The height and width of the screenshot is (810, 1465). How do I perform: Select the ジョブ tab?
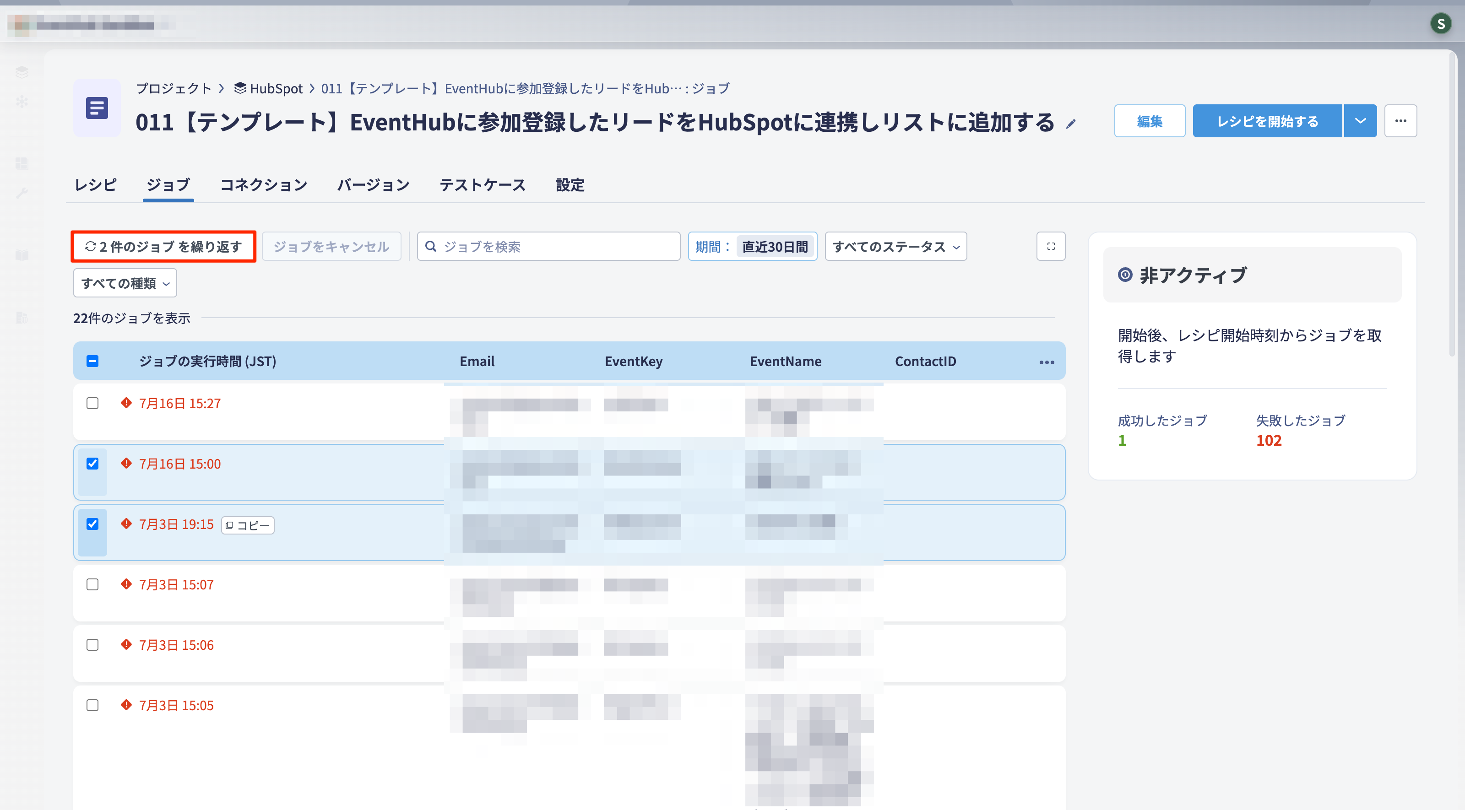click(x=168, y=185)
